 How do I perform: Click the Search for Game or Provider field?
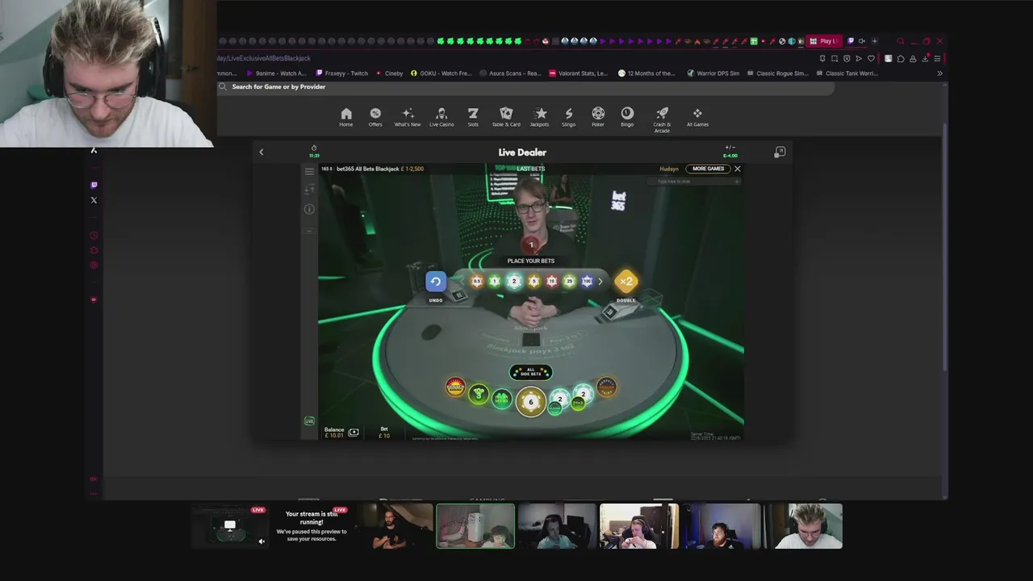(525, 87)
